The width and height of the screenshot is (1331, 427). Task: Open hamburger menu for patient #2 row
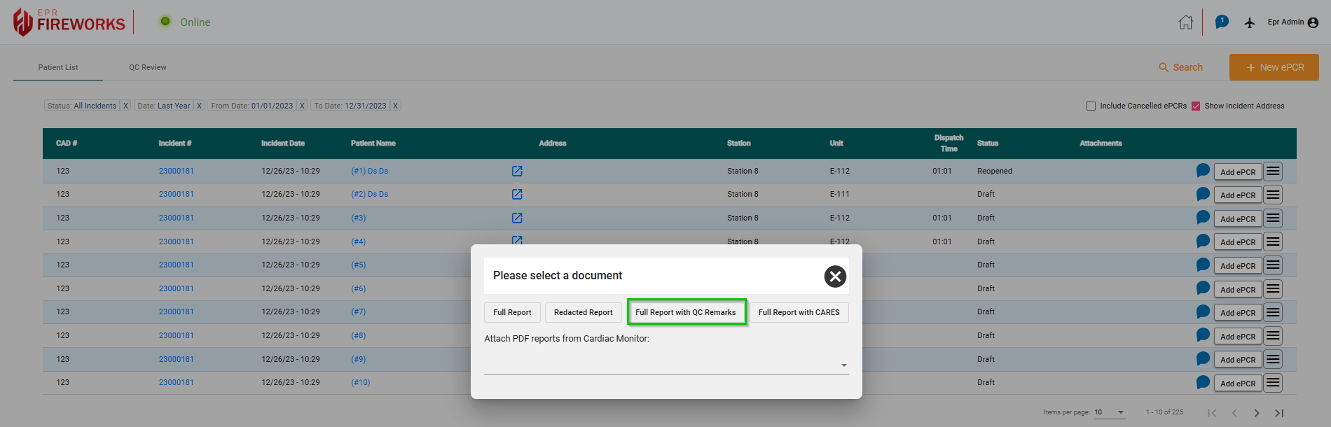(x=1274, y=195)
